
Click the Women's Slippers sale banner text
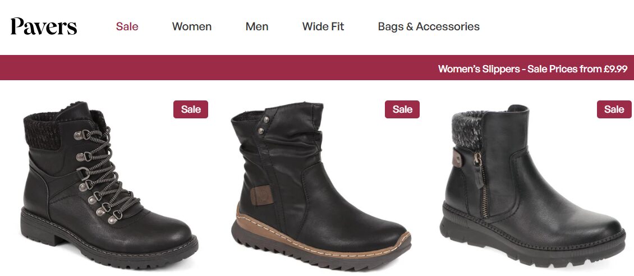tap(532, 68)
